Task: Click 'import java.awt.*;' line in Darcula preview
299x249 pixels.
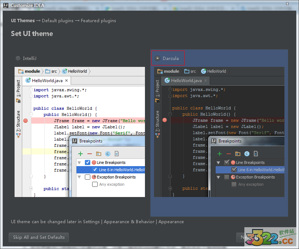Action: coord(195,96)
